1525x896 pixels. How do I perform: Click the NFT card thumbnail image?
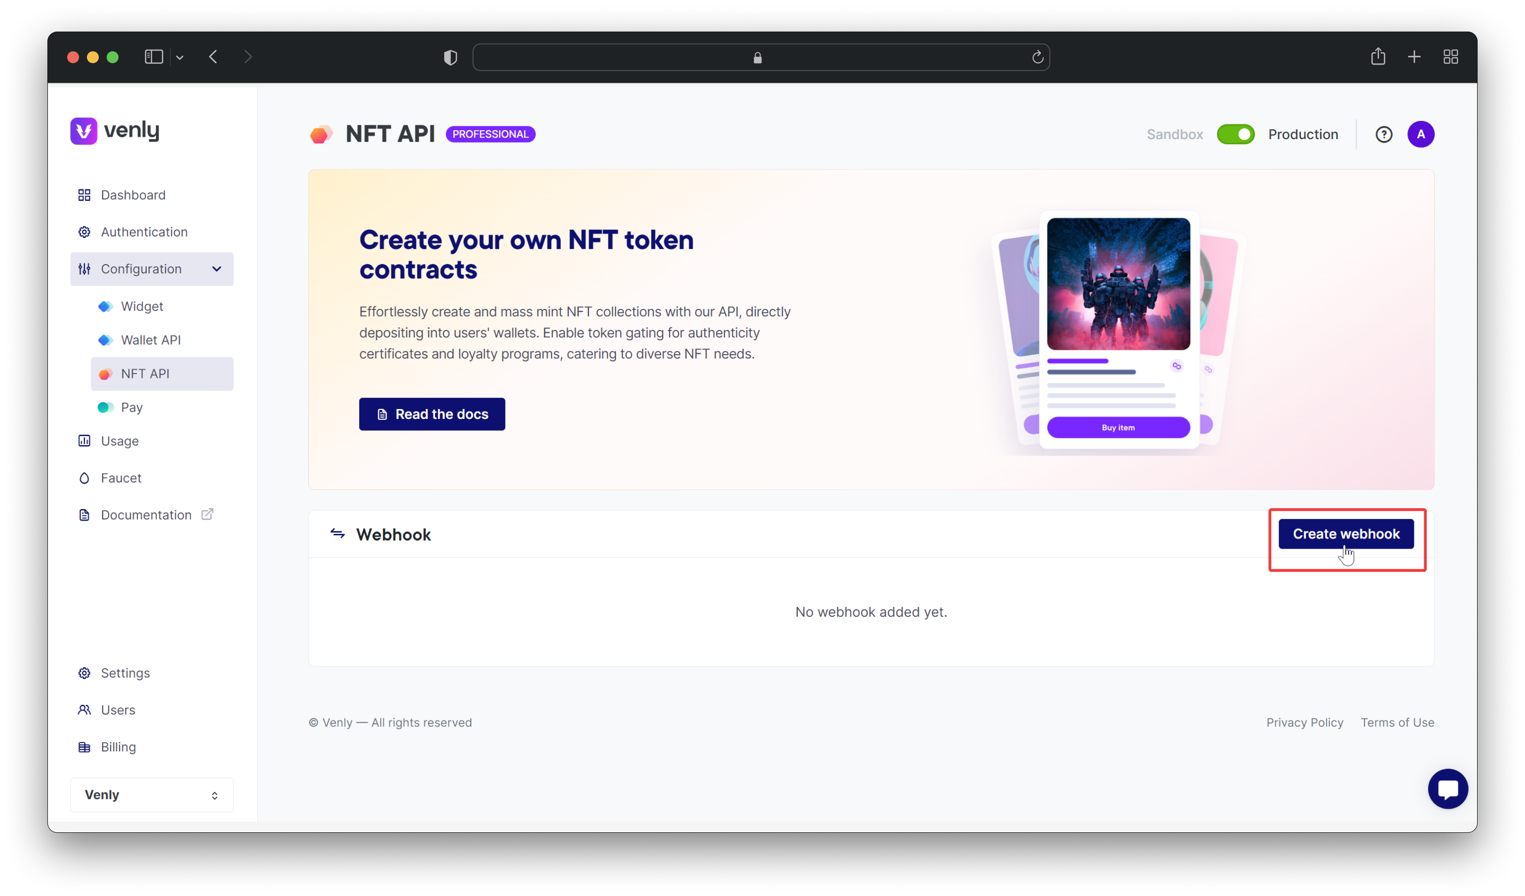click(x=1118, y=284)
